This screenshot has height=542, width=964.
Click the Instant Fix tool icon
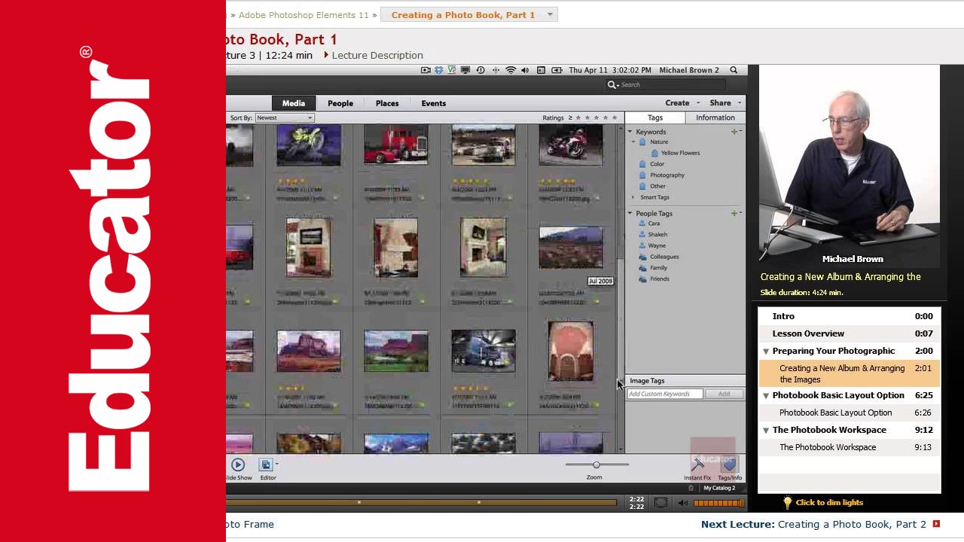coord(697,464)
